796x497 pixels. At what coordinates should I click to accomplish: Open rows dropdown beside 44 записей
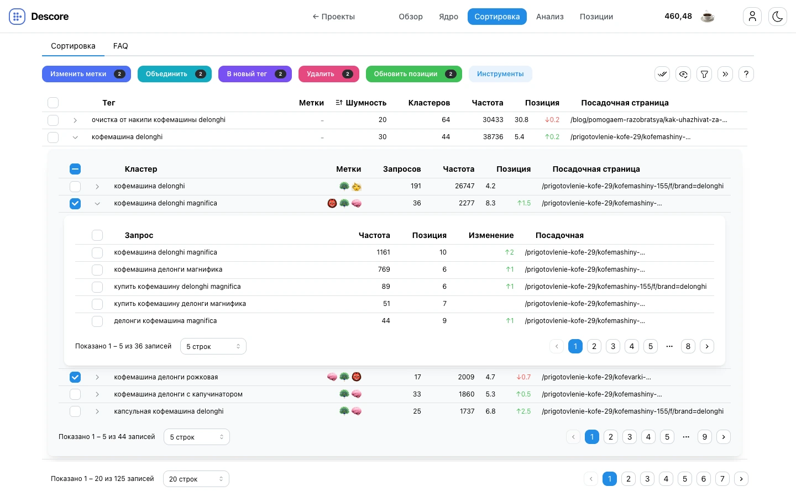(x=197, y=437)
